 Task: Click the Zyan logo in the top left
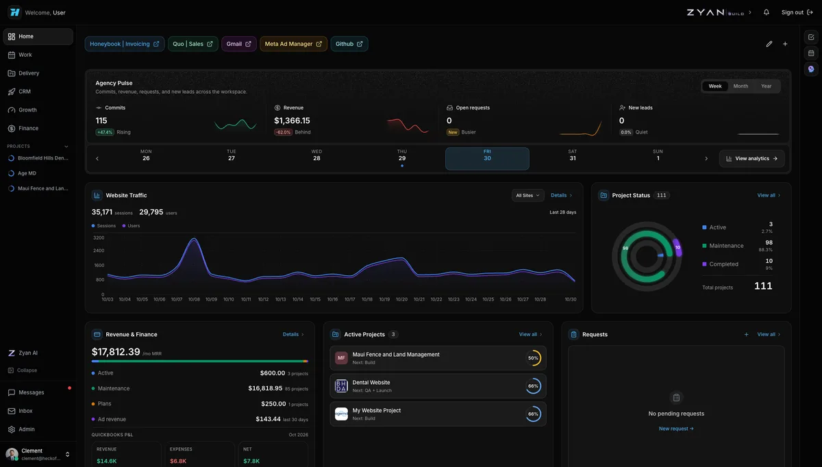click(x=14, y=12)
